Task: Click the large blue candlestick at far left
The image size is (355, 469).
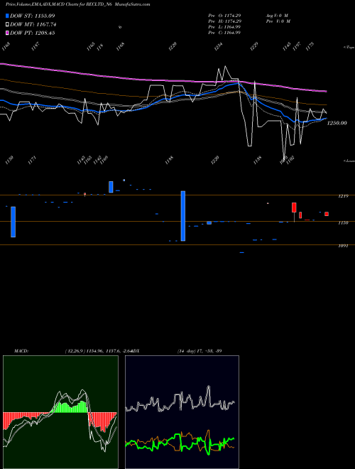Action: (13, 222)
